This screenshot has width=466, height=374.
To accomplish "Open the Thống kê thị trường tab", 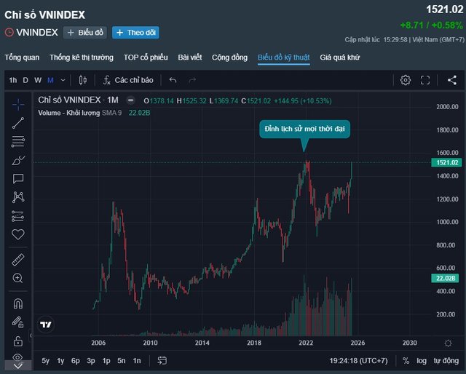I will tap(82, 57).
